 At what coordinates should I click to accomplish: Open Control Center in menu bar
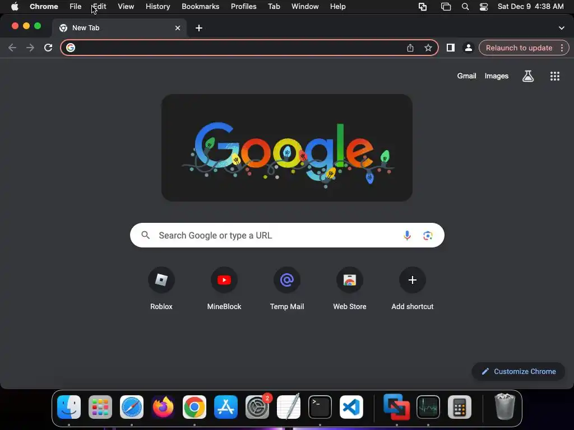coord(484,7)
